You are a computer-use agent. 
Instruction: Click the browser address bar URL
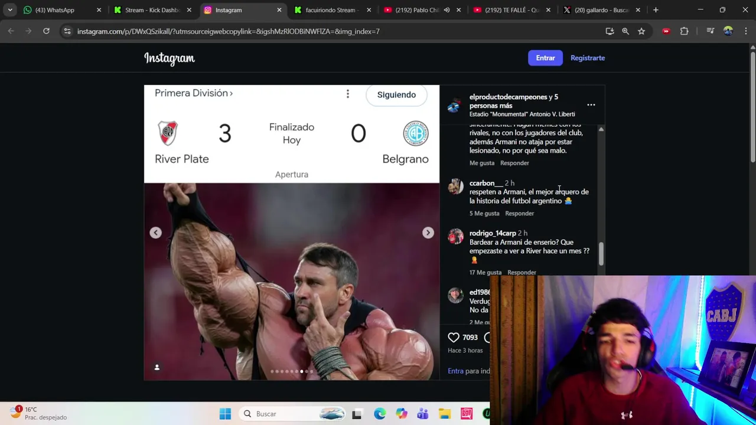point(229,31)
